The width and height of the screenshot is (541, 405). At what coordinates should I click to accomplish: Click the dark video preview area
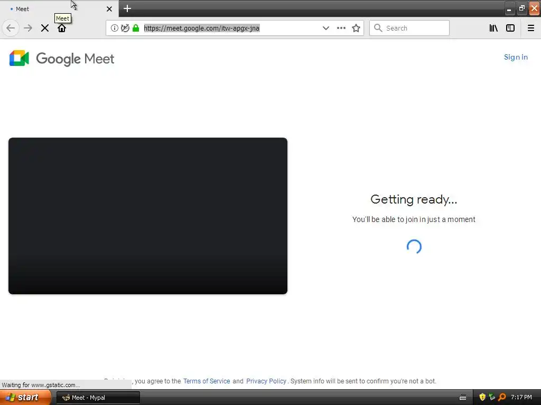148,216
